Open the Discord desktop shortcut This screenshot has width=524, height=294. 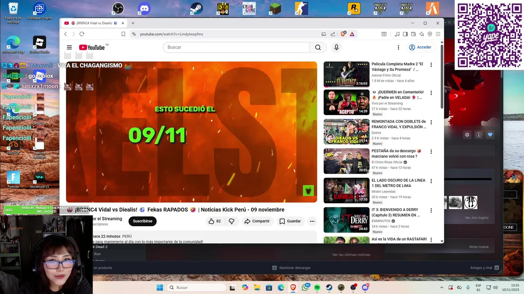144,9
